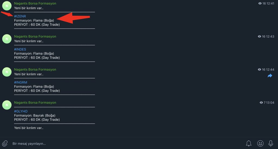Open the emoji smiley picker

click(x=260, y=143)
